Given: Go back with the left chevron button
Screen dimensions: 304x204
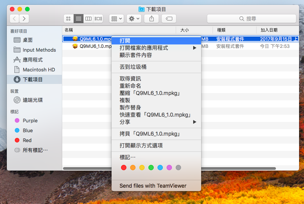Looking at the screenshot, I should pyautogui.click(x=14, y=19).
